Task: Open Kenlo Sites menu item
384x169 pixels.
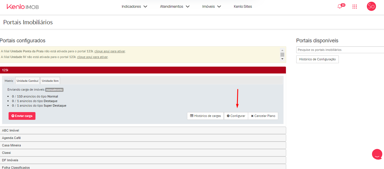Action: click(243, 7)
